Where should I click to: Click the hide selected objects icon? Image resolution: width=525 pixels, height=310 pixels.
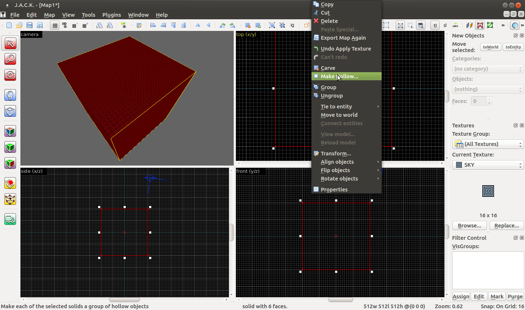point(248,25)
